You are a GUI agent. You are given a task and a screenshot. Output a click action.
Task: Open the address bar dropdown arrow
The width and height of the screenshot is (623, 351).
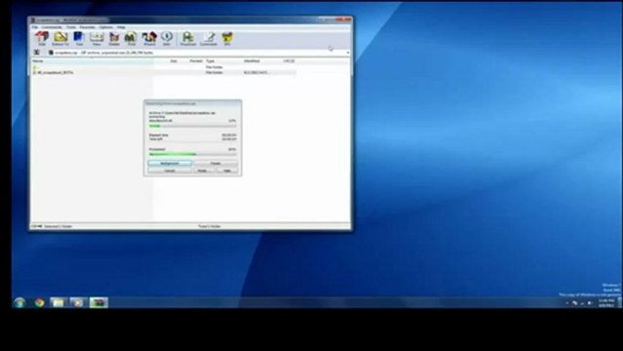point(348,52)
